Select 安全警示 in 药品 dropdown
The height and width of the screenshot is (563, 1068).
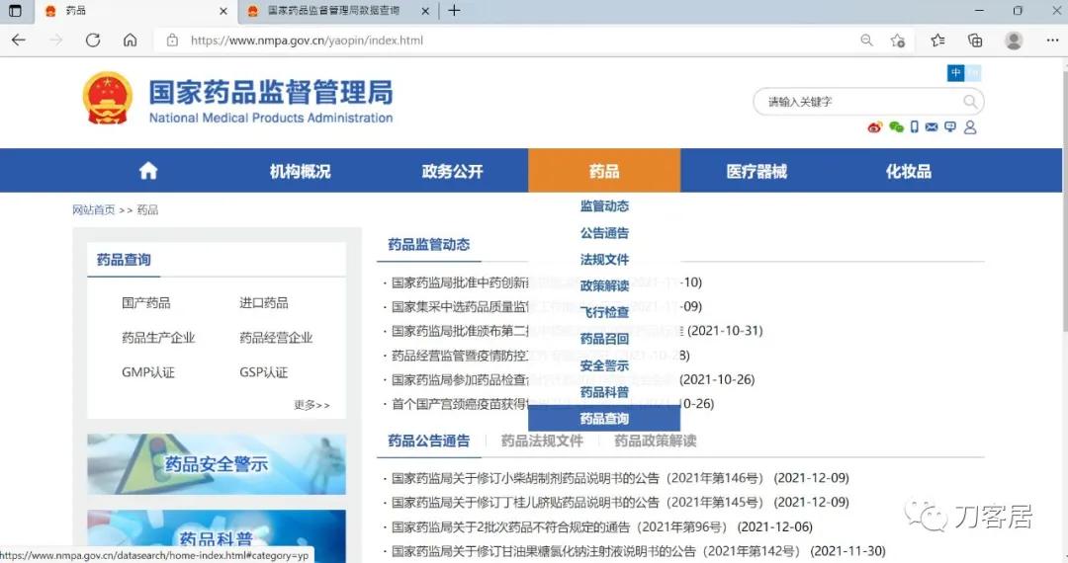tap(604, 365)
